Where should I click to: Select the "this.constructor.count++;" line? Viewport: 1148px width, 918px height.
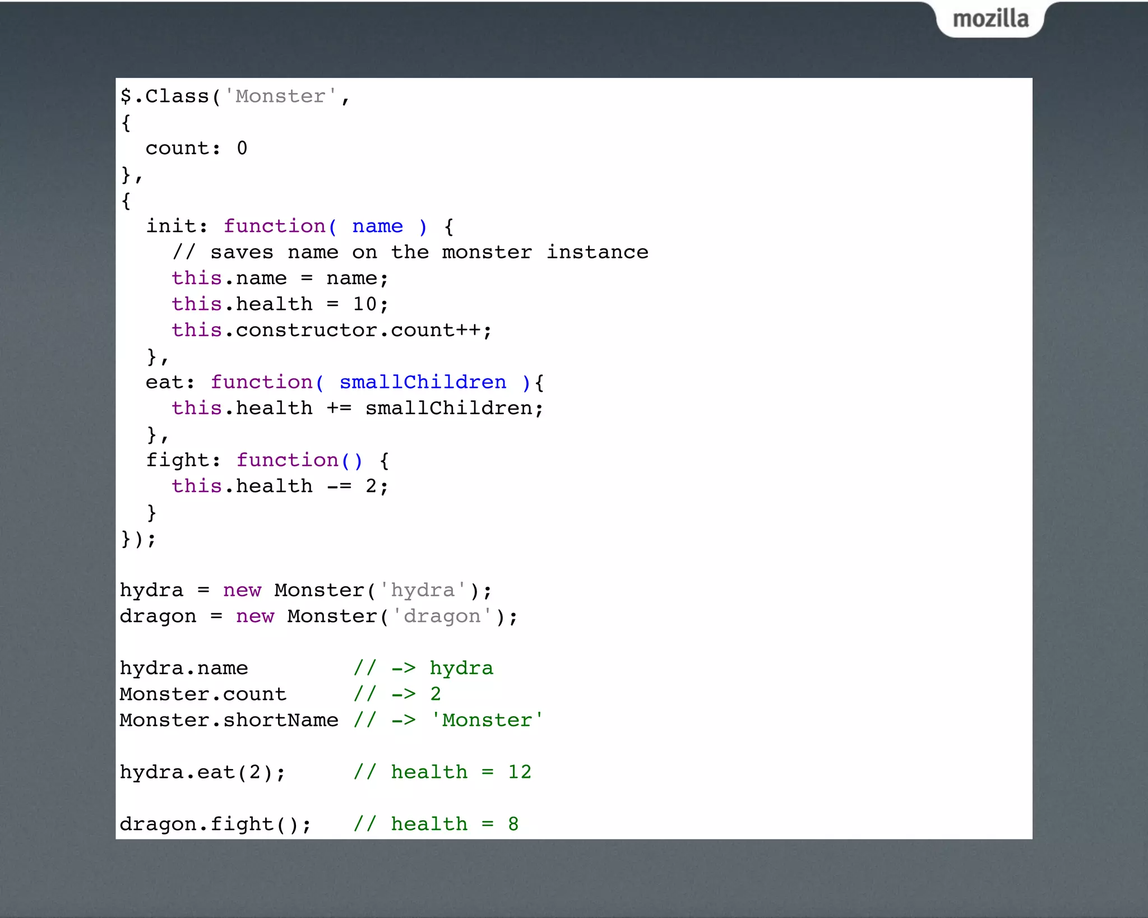coord(331,330)
